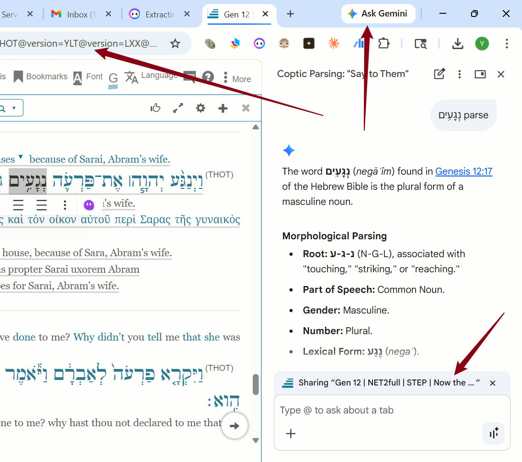Open the STEP Bookmarks menu
Viewport: 522px width, 462px height.
click(x=41, y=77)
